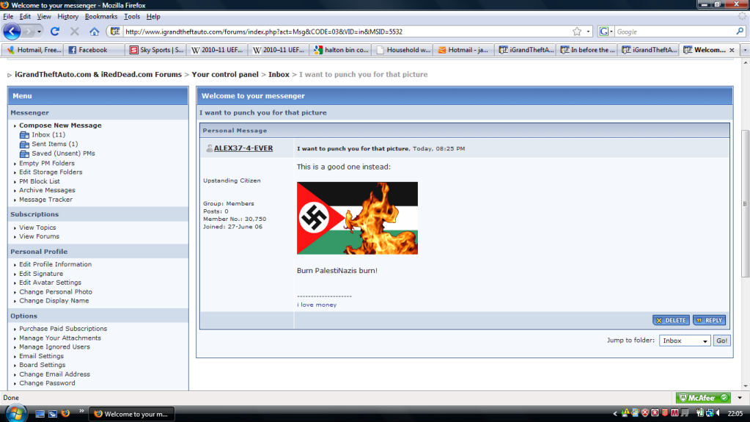Expand hidden system tray icons arrow
Image resolution: width=750 pixels, height=422 pixels.
(615, 413)
